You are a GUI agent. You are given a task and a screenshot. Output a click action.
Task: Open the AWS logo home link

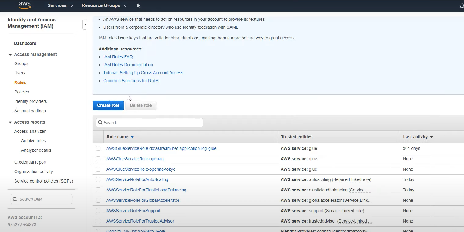pos(24,5)
